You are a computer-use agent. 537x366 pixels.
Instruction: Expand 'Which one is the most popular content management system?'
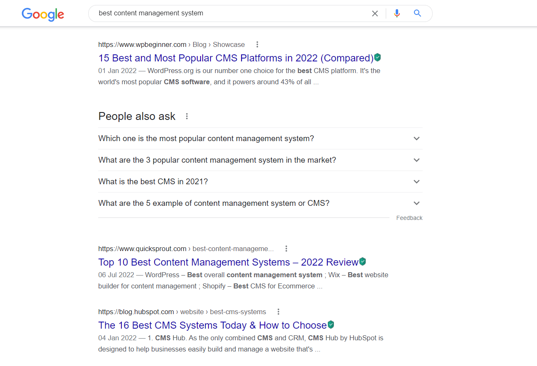coord(260,139)
